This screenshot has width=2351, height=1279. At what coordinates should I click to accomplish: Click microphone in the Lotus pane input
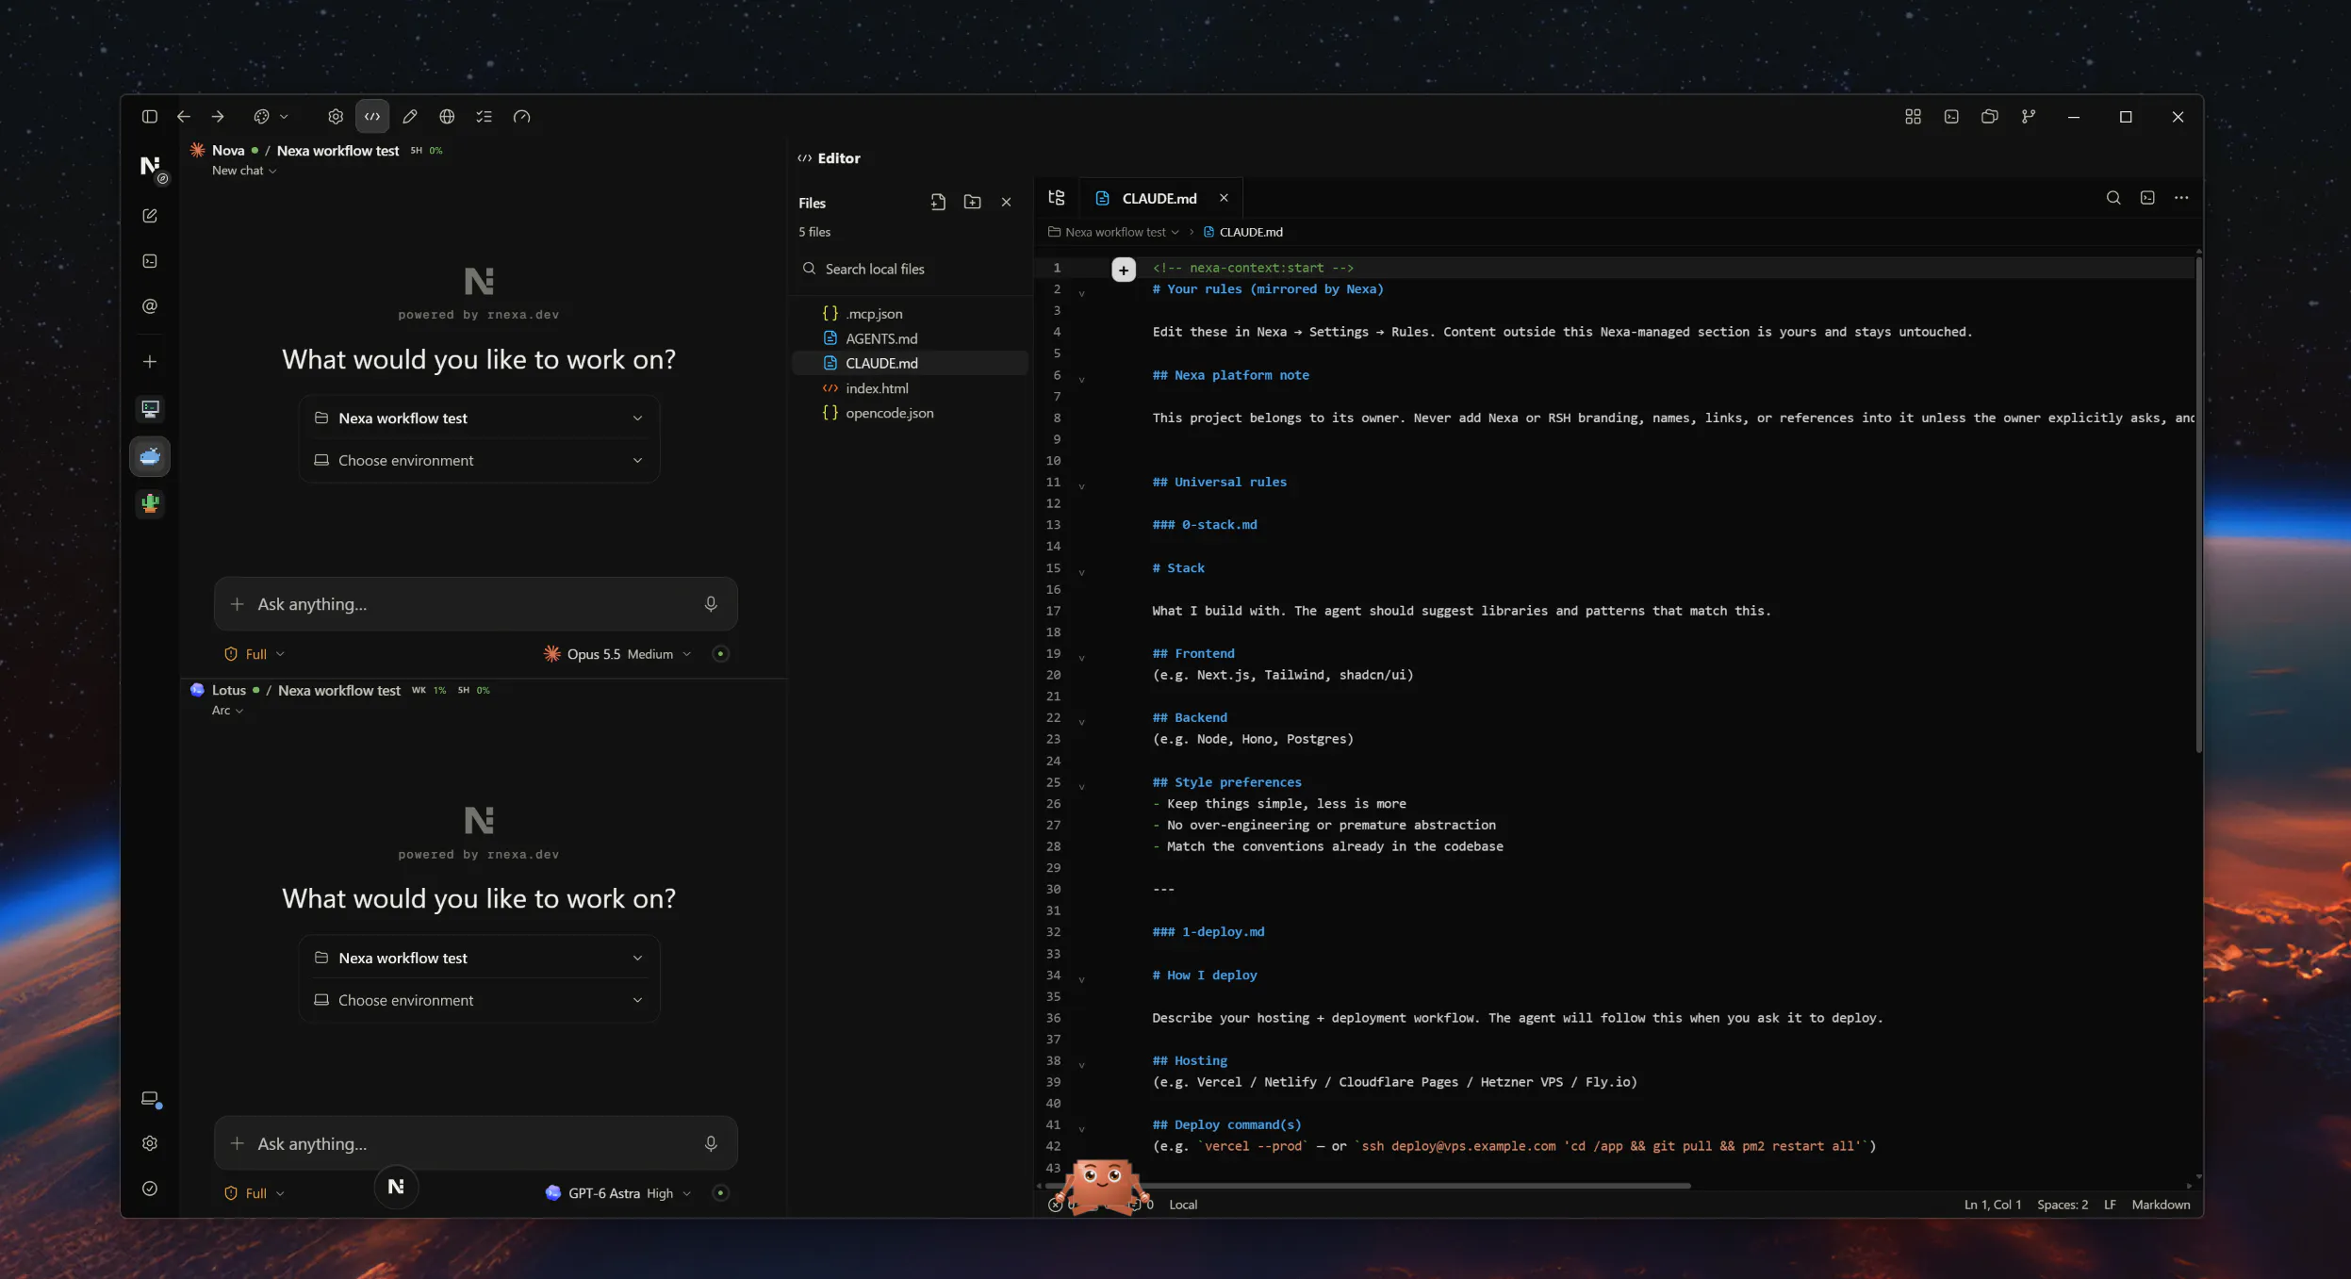tap(711, 1144)
